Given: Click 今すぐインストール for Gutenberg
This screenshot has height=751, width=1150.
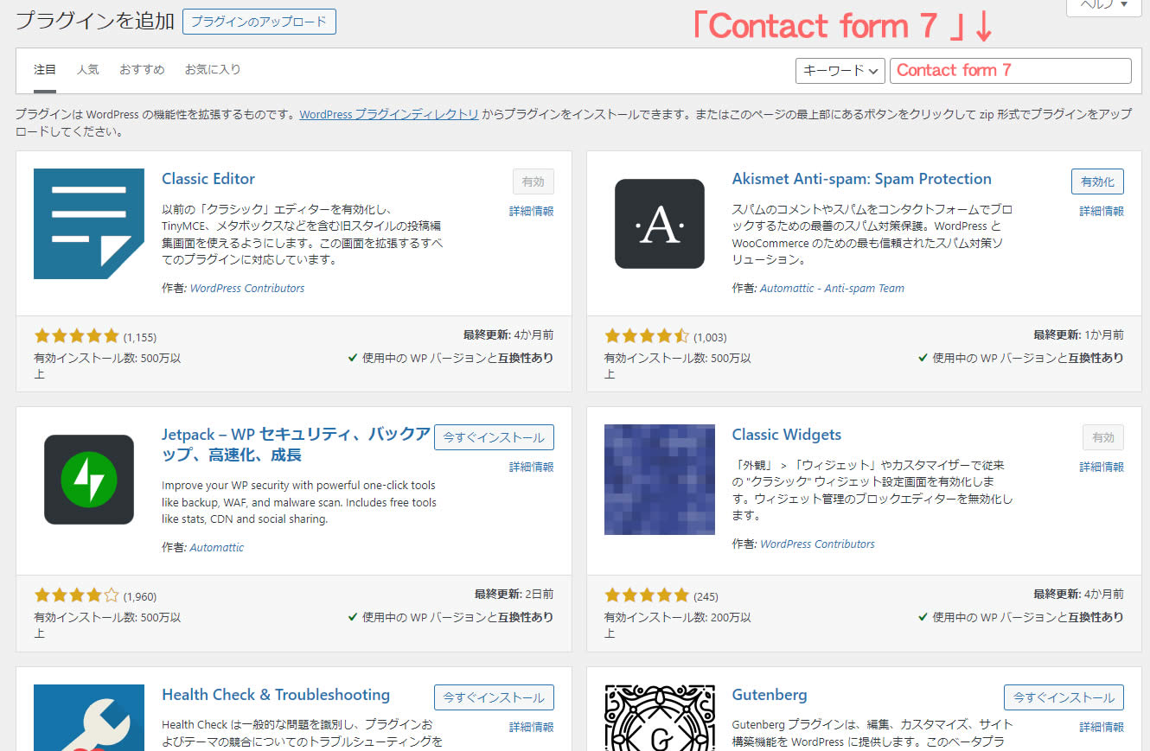Looking at the screenshot, I should pos(1064,697).
